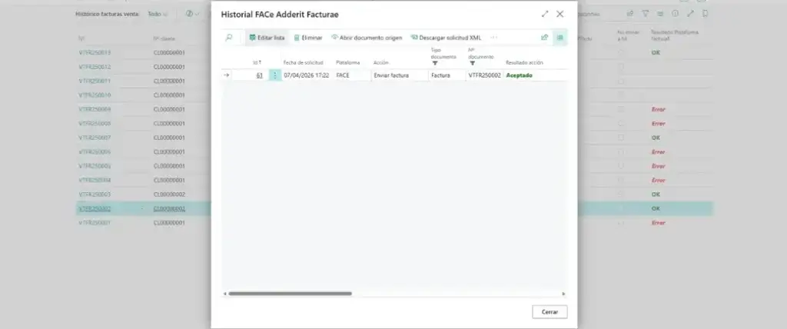Viewport: 787px width, 329px height.
Task: Download request with Descargar solicitud XML
Action: pos(446,37)
